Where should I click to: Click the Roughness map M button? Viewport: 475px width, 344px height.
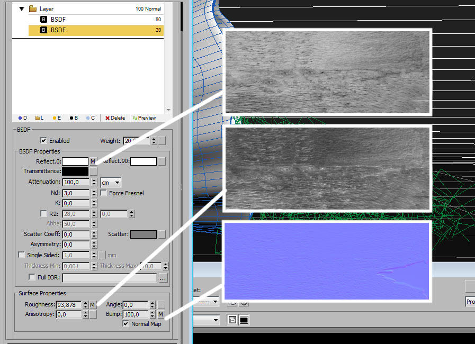pyautogui.click(x=93, y=305)
